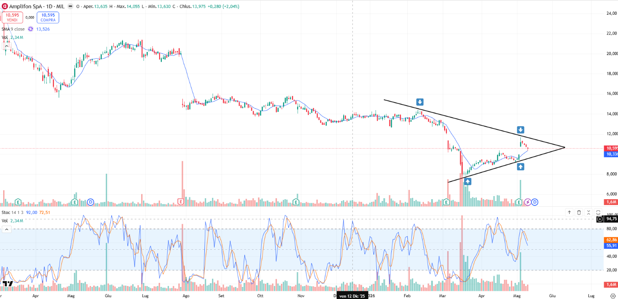Select the SMA 9 close legend
Viewport: 618px width, 299px height.
pos(13,29)
